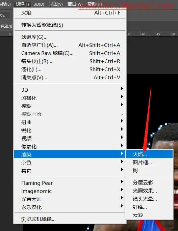Screen dimensions: 178x231
Task: Open the 窗口(W) menu
Action: coord(75,4)
